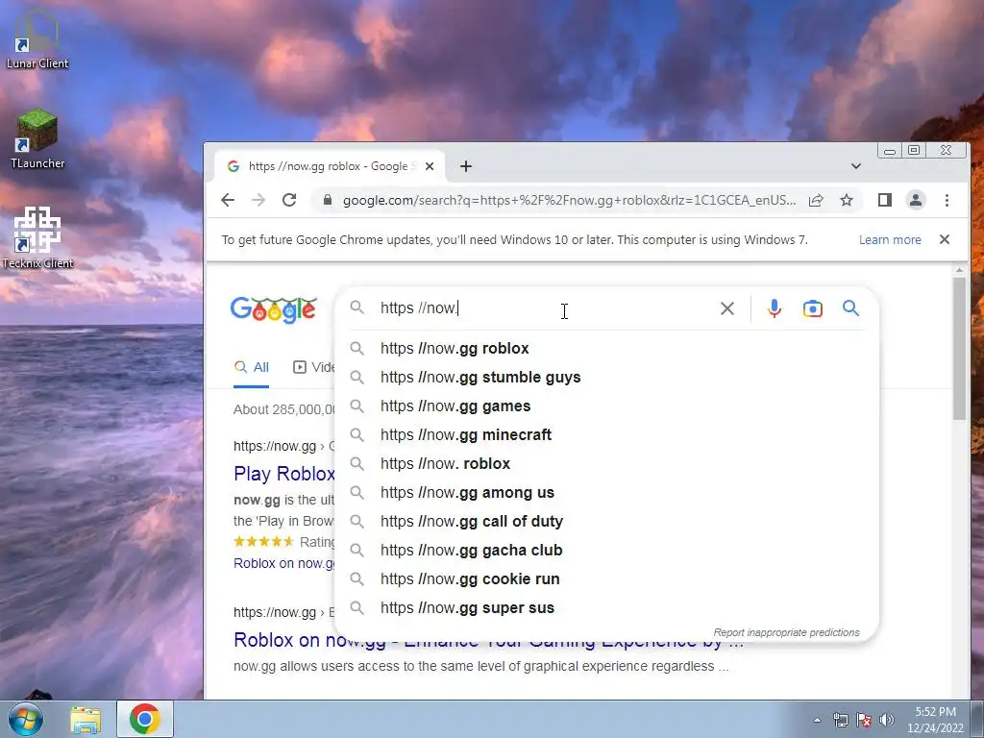Open the Lunar Client desktop shortcut
Image resolution: width=984 pixels, height=738 pixels.
[37, 38]
